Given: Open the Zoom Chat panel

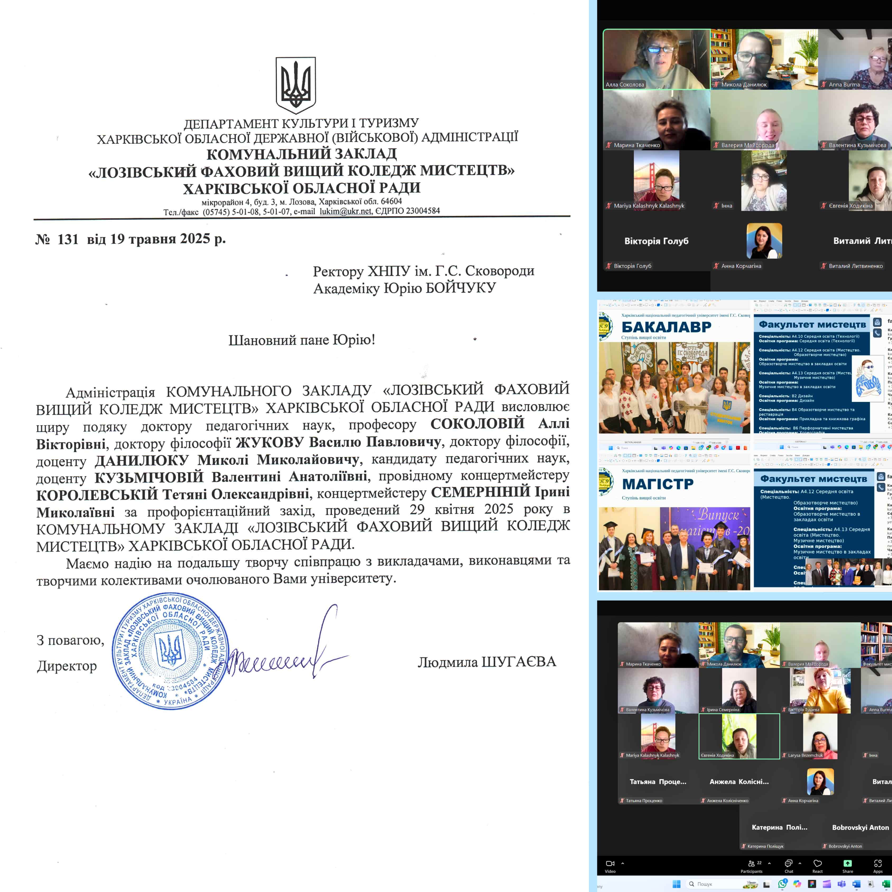Looking at the screenshot, I should point(789,867).
